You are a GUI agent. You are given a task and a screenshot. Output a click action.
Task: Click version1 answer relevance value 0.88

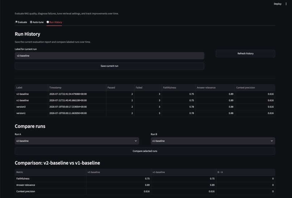pos(231,113)
